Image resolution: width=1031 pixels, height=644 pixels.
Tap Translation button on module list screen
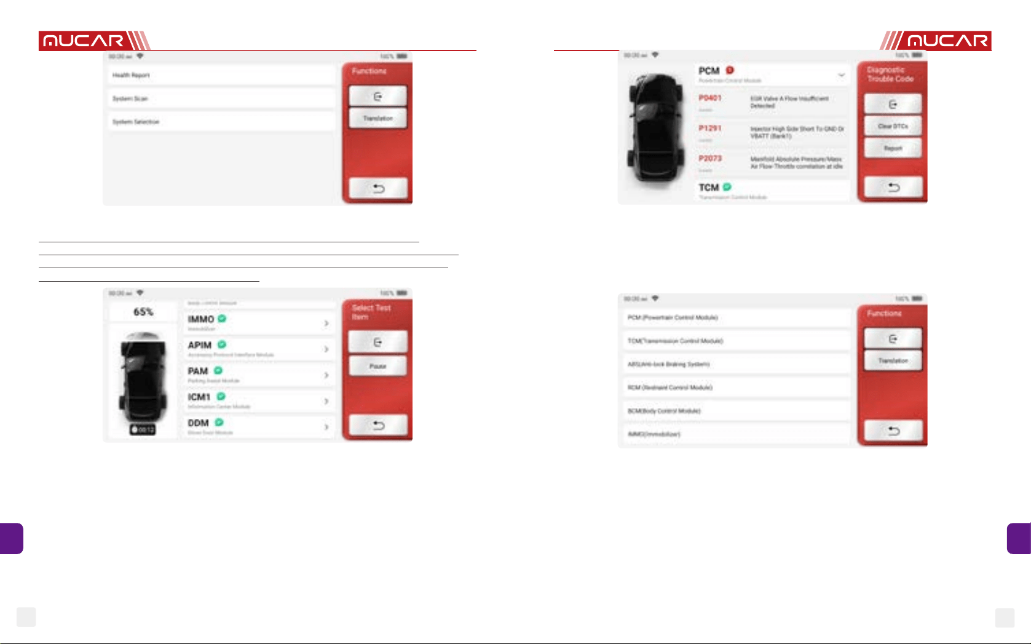[893, 360]
